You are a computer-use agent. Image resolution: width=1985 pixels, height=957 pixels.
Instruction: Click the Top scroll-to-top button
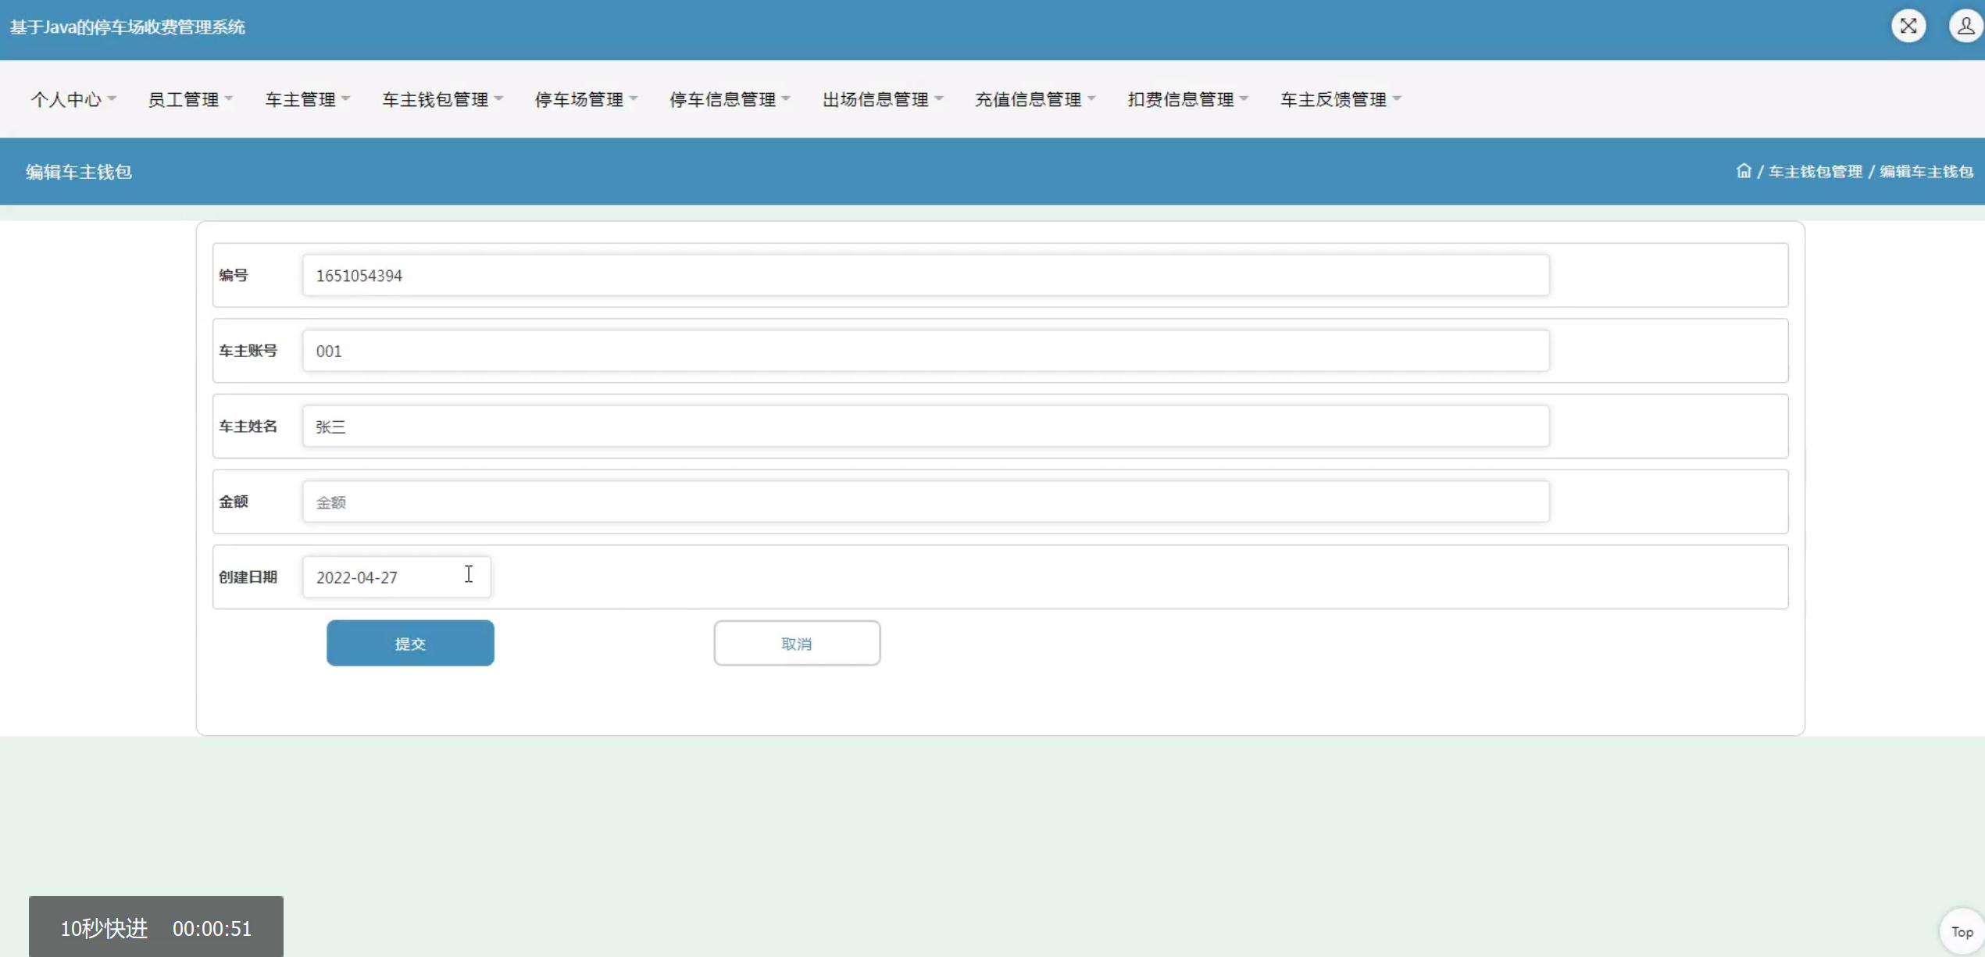(1962, 931)
